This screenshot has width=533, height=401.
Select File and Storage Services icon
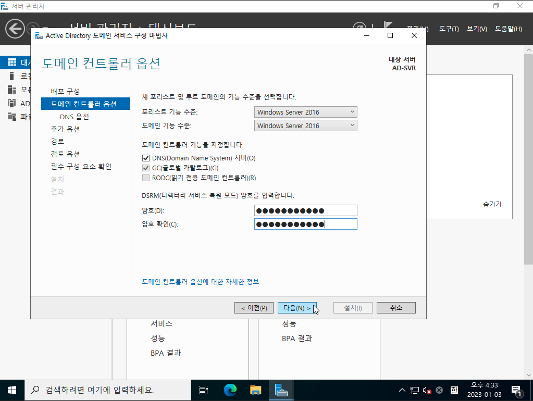tap(12, 117)
